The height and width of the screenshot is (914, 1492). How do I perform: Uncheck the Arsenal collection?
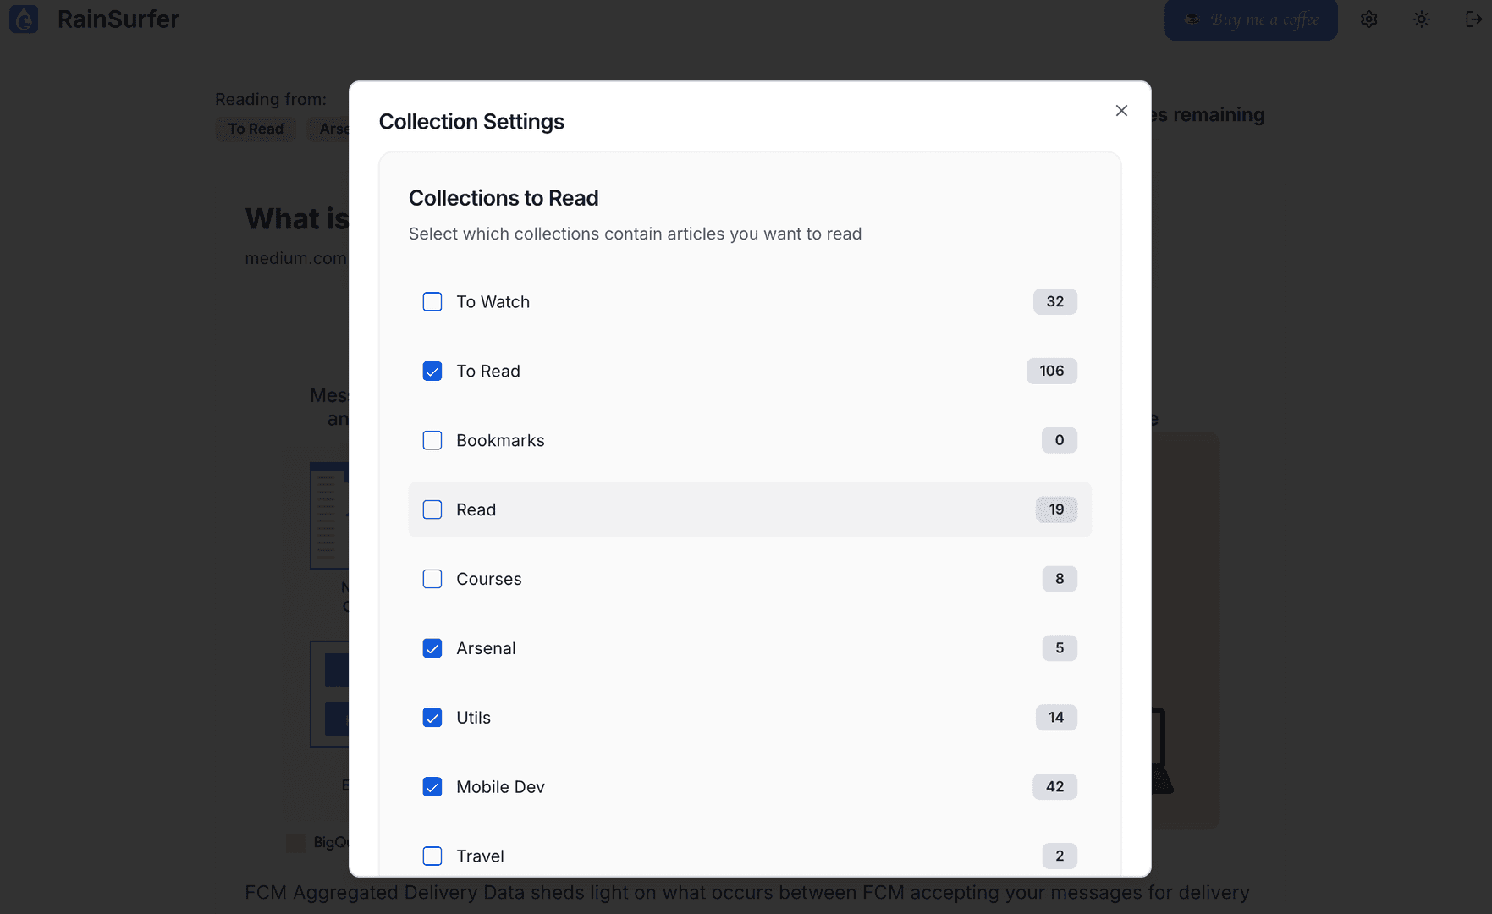[432, 648]
